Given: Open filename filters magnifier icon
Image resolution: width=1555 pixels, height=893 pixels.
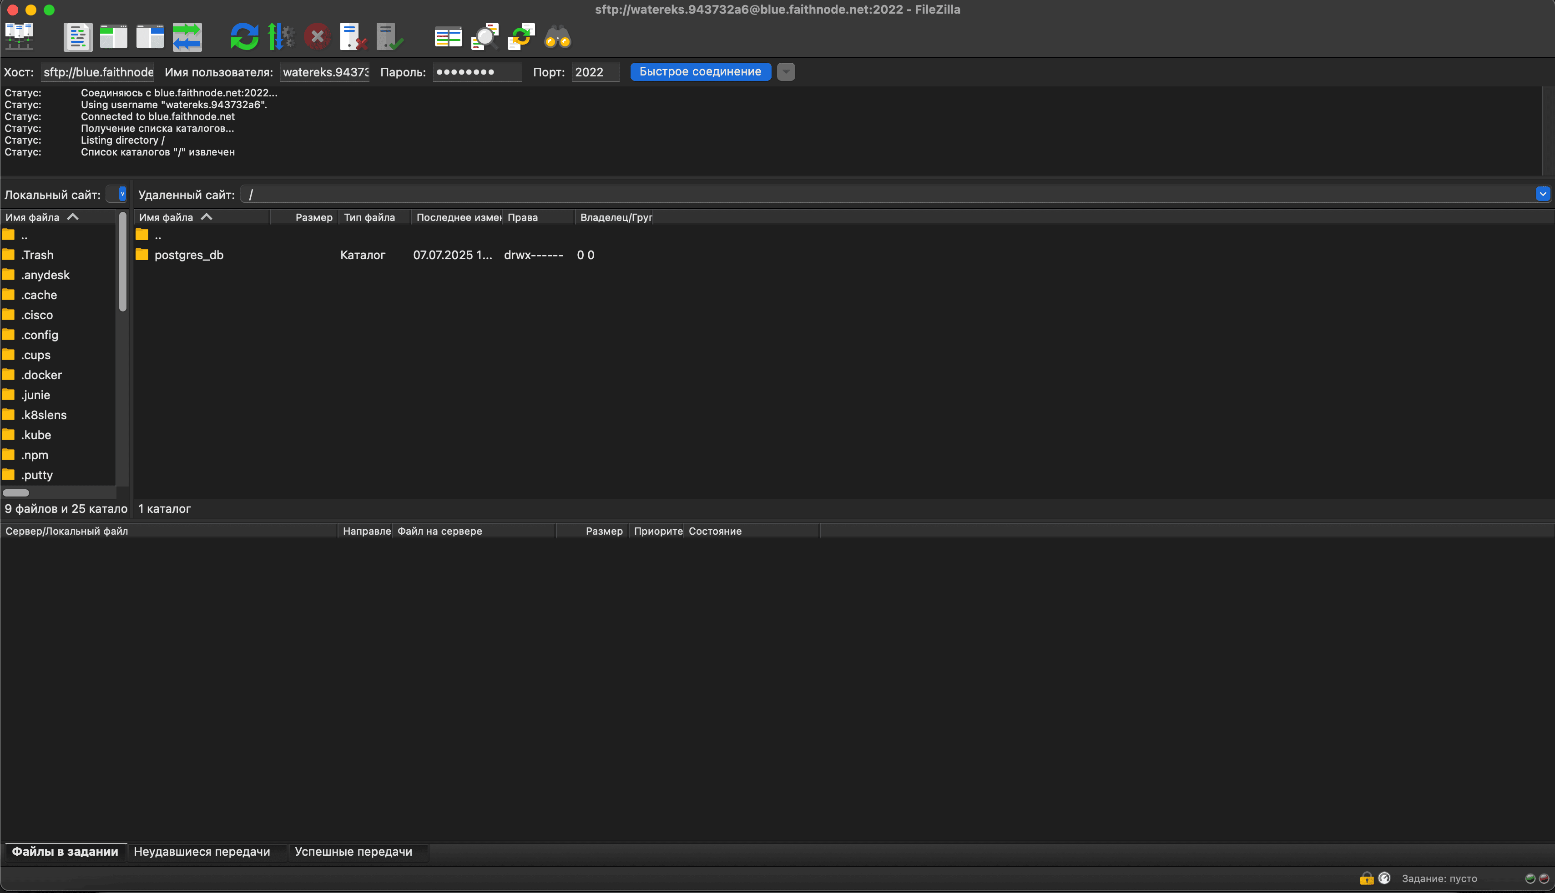Looking at the screenshot, I should click(x=485, y=37).
